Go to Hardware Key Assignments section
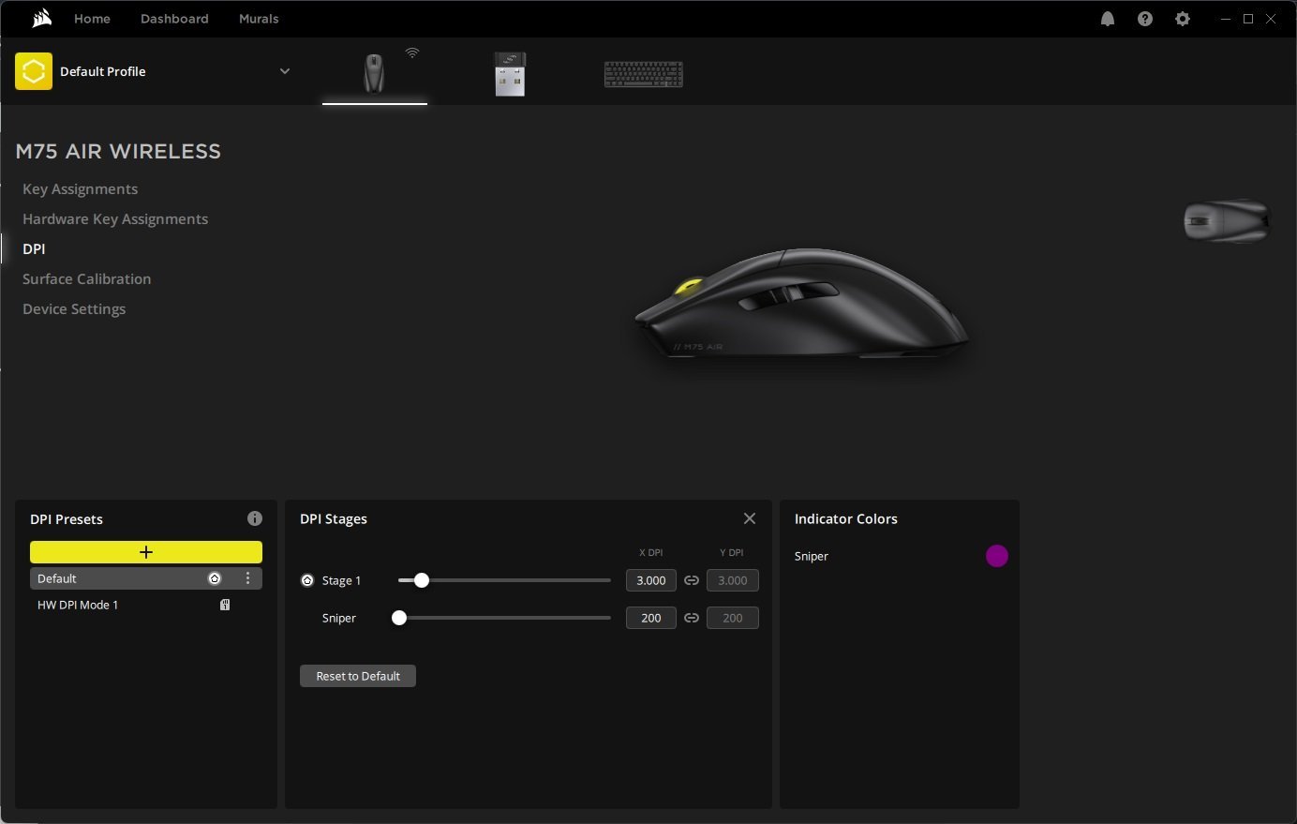This screenshot has height=824, width=1297. tap(115, 219)
